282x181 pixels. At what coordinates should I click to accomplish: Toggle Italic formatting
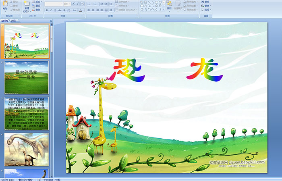[x=51, y=10]
